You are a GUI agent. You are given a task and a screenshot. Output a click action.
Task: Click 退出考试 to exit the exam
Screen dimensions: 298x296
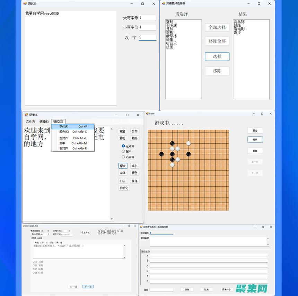click(x=85, y=232)
